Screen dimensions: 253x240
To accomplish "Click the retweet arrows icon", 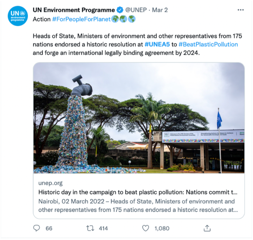I will click(90, 228).
